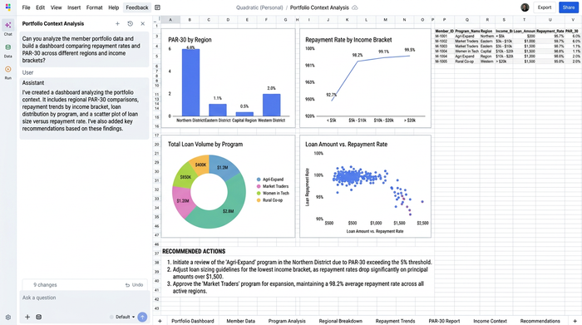Switch to the Portfolio Dashboard sheet tab
Viewport: 582px width, 325px height.
193,321
